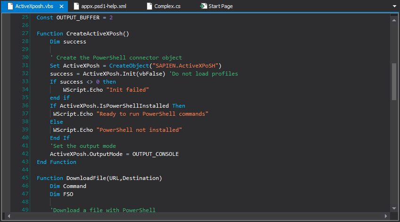Click OUTPUT_CONSOLE on line 42
Viewport: 400px width, 222px height.
tap(155, 154)
